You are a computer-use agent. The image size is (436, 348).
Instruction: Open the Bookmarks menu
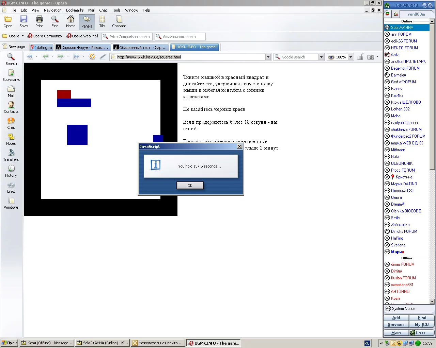click(x=75, y=10)
